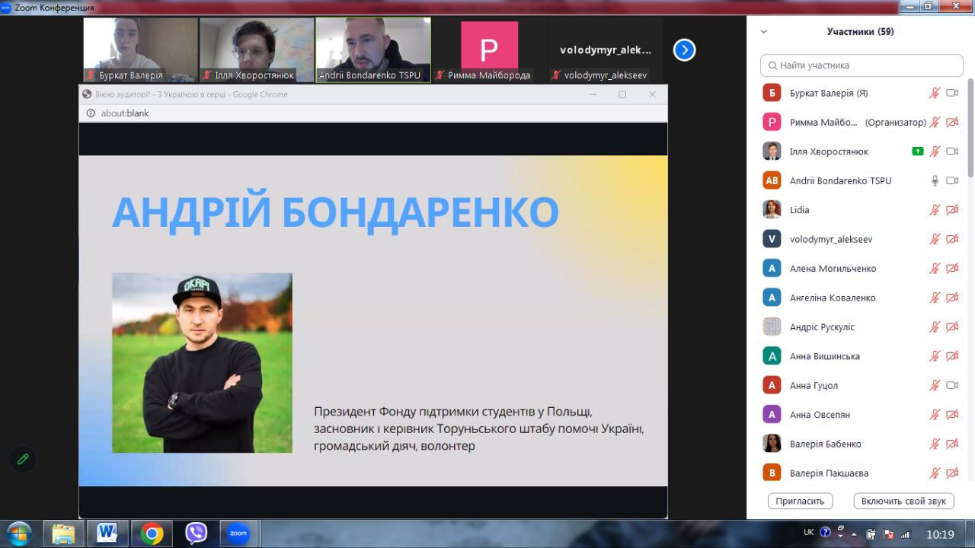Image resolution: width=975 pixels, height=548 pixels.
Task: Click the Включить свой звук button
Action: pos(903,501)
